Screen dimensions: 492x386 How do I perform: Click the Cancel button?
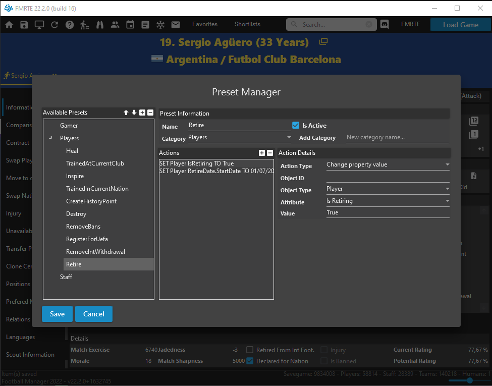coord(94,314)
